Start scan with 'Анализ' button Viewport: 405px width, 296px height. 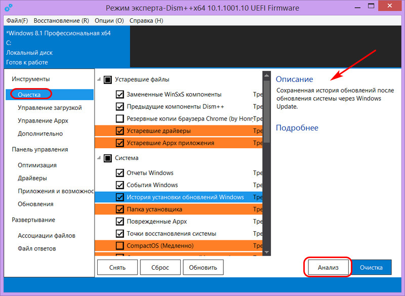[328, 267]
